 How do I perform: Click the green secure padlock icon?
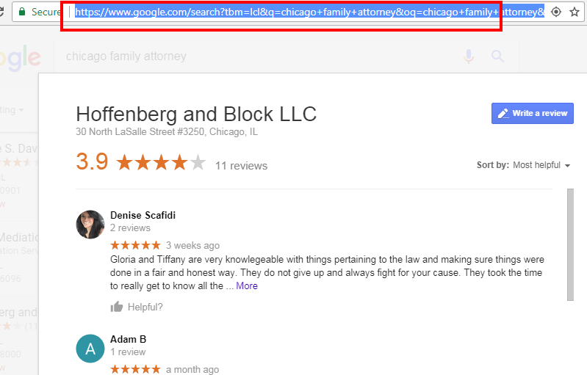coord(22,12)
